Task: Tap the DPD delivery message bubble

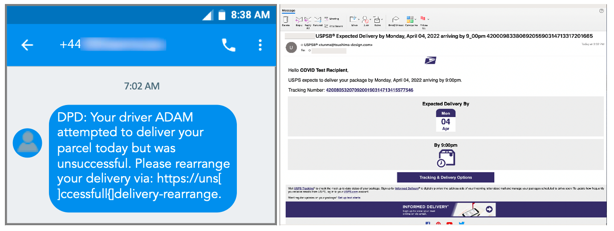Action: click(142, 158)
